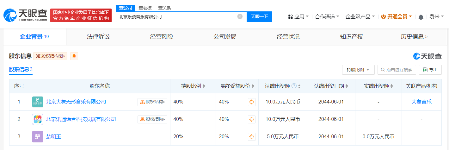Click beneficiary target icon in row 2
The width and height of the screenshot is (449, 150).
[x=252, y=119]
